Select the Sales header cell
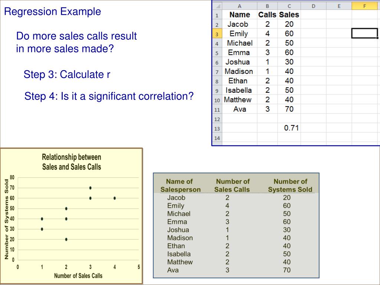Screen dimensions: 380x285 coord(289,15)
